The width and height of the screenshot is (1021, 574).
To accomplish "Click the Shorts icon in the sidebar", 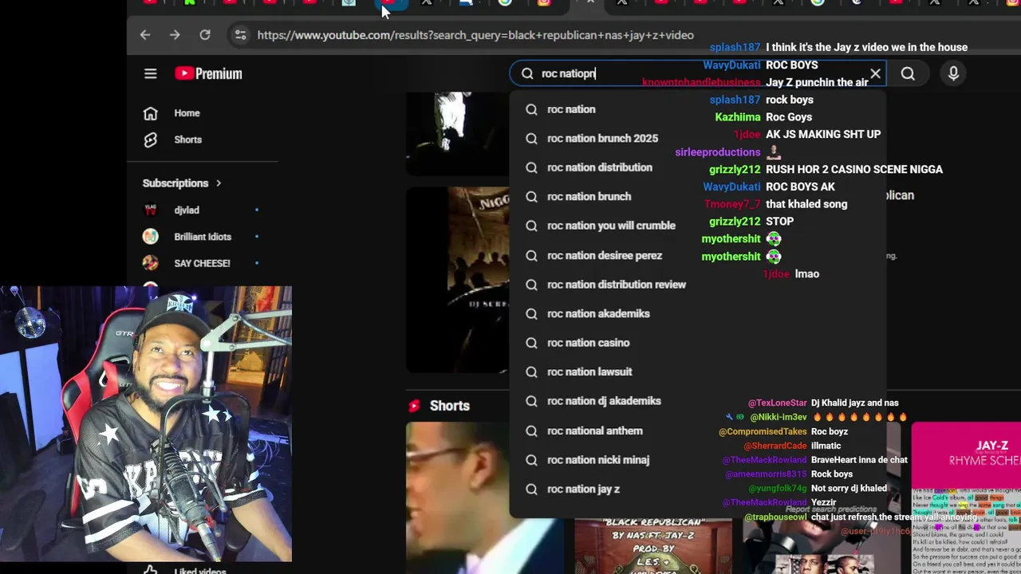I will (150, 140).
